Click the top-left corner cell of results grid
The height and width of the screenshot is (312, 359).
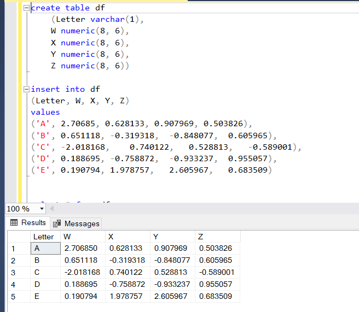pos(18,237)
